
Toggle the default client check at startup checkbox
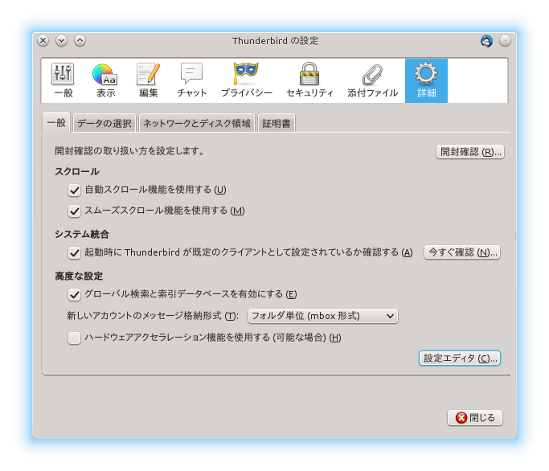pyautogui.click(x=74, y=253)
